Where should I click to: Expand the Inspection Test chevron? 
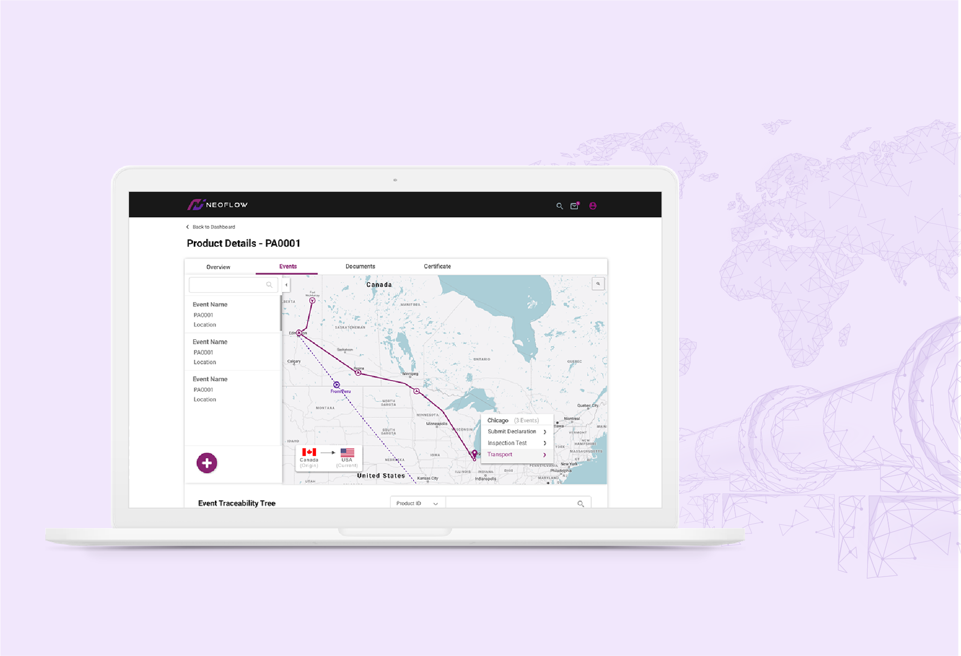(544, 443)
